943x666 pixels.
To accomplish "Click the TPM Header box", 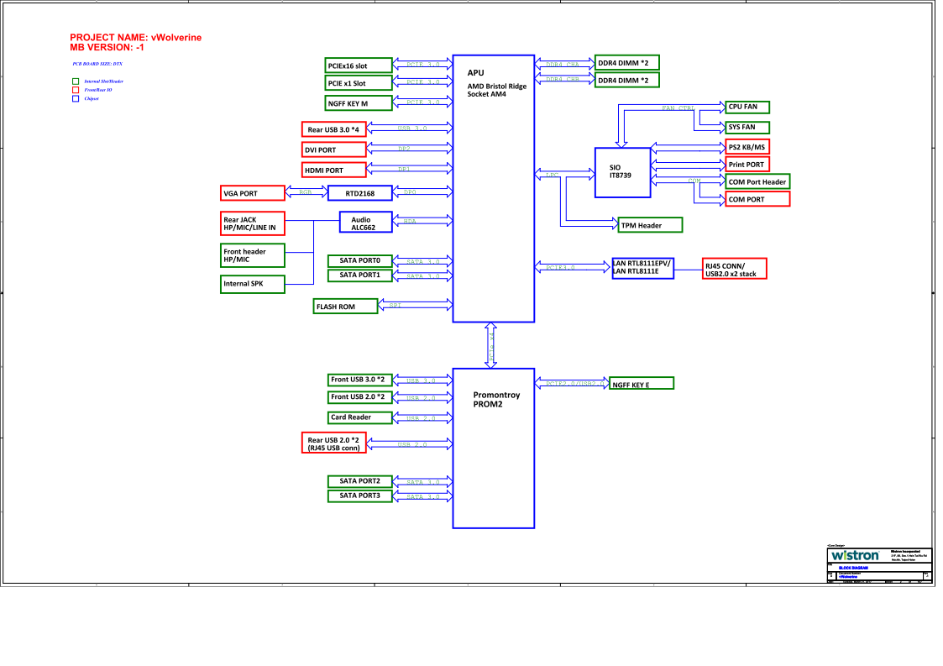I will (650, 225).
